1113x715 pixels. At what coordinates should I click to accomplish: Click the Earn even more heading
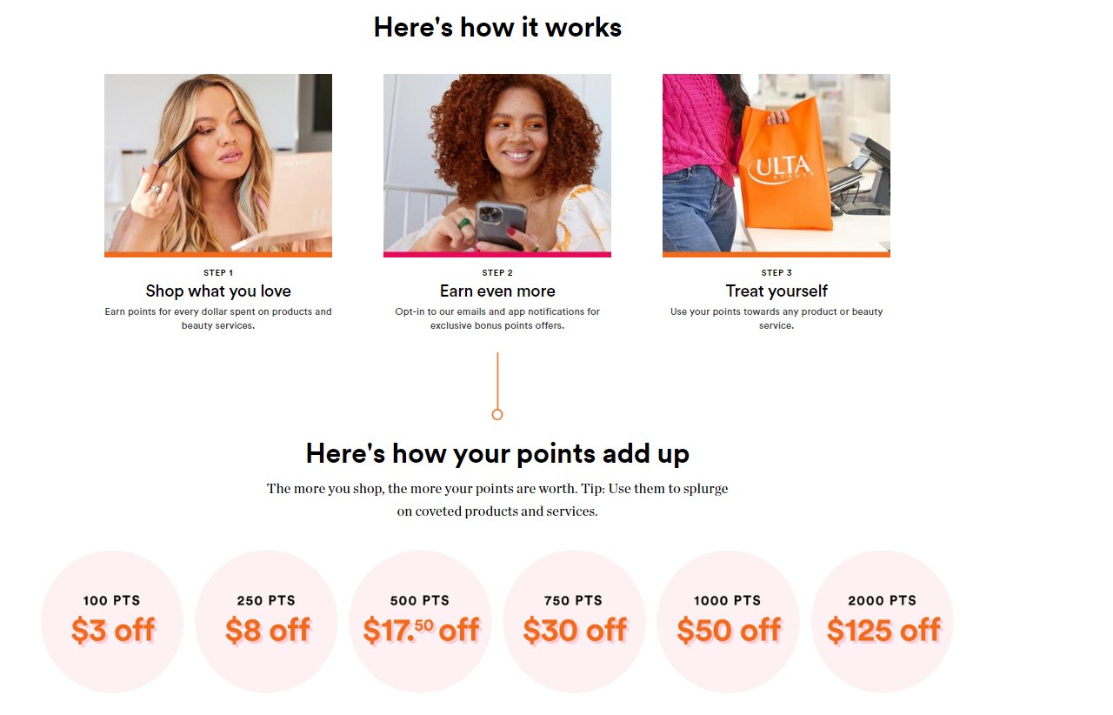click(497, 291)
